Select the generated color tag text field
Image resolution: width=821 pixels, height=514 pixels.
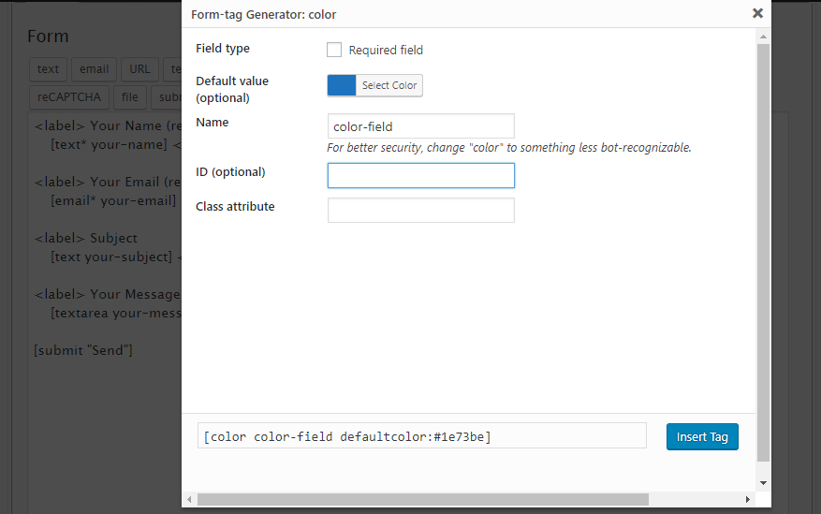[422, 436]
